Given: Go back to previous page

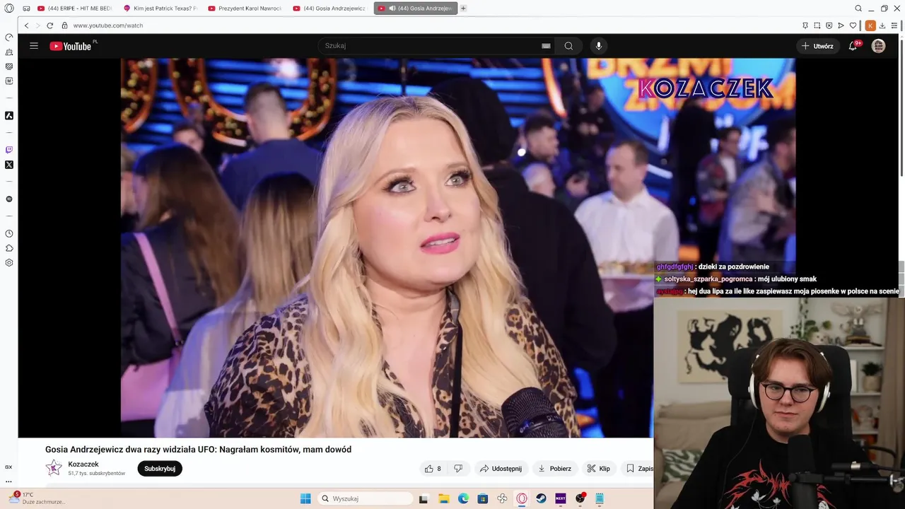Looking at the screenshot, I should (27, 25).
